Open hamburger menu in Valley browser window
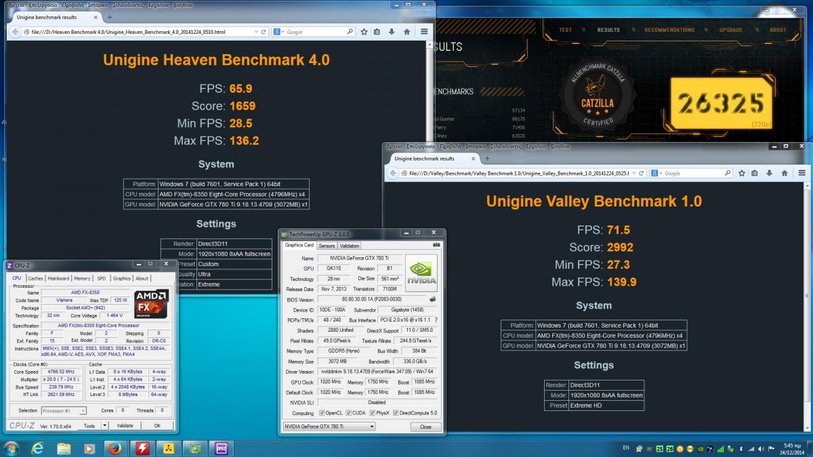 tap(801, 173)
